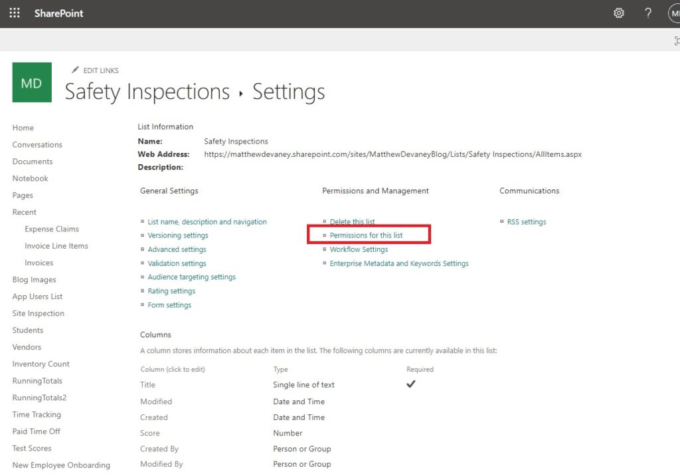Click Delete this list

pyautogui.click(x=352, y=222)
